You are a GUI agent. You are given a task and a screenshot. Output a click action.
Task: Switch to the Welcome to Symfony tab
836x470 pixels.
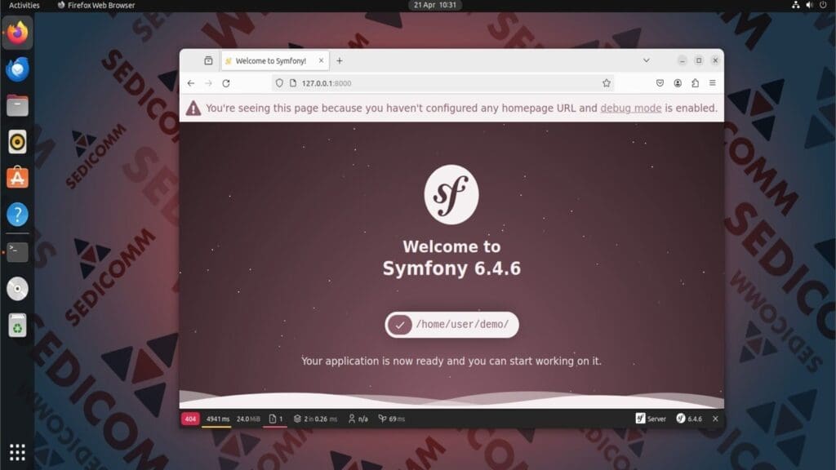269,60
